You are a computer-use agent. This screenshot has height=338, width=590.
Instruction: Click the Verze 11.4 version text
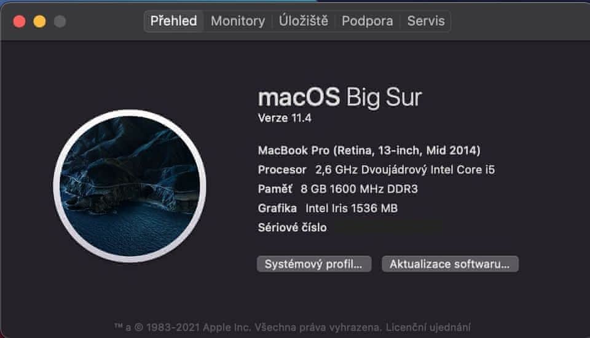[285, 118]
